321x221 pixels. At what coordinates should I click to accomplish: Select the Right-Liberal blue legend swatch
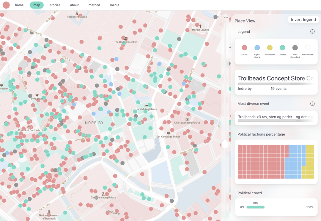[x=257, y=48]
